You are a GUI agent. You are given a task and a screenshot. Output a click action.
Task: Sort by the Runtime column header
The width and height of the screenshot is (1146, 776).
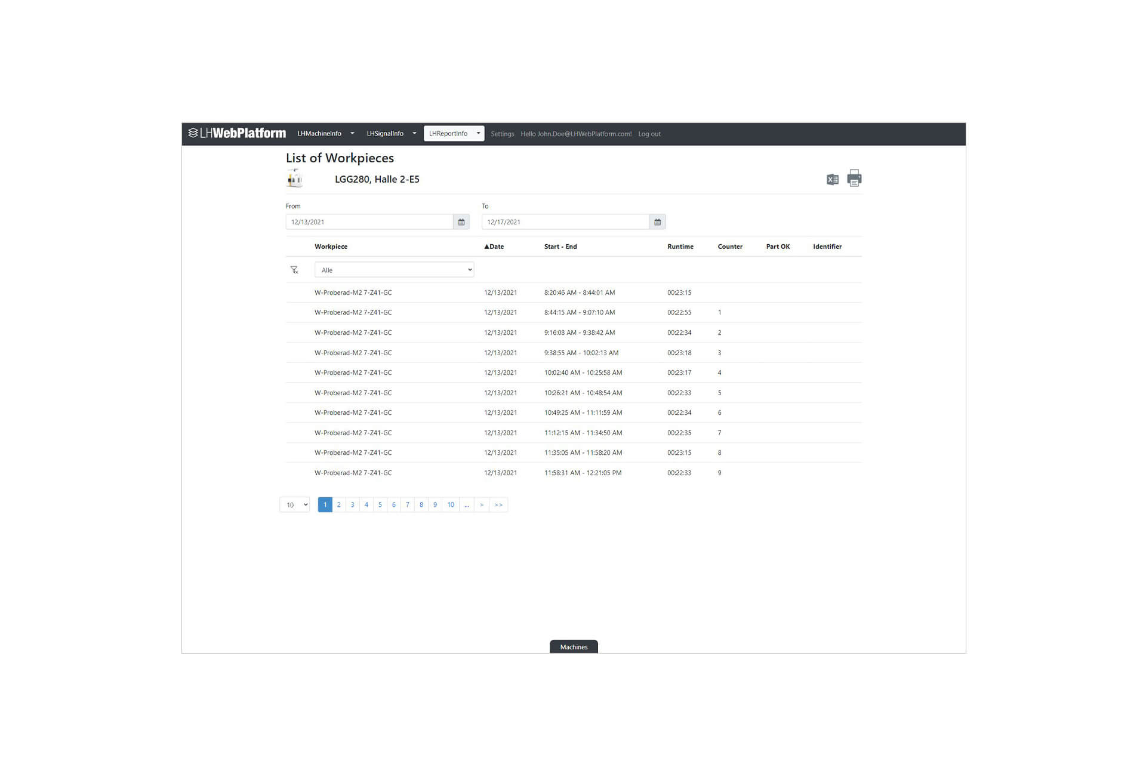click(x=680, y=247)
